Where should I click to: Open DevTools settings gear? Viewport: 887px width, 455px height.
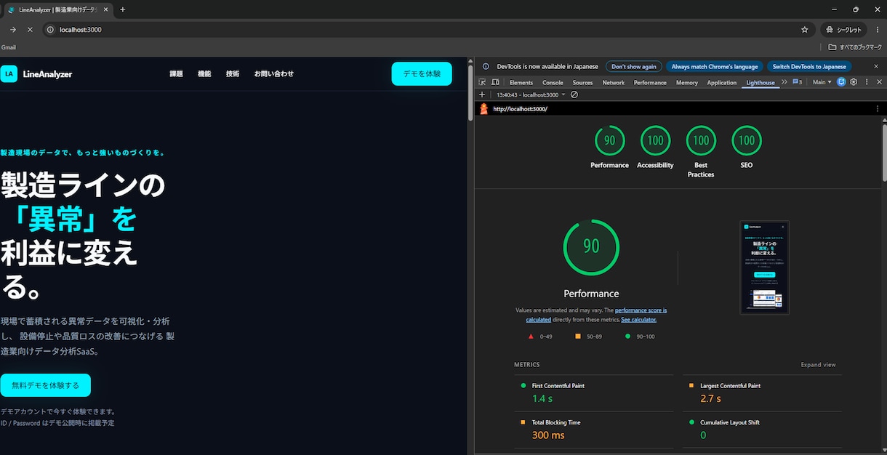[x=854, y=82]
